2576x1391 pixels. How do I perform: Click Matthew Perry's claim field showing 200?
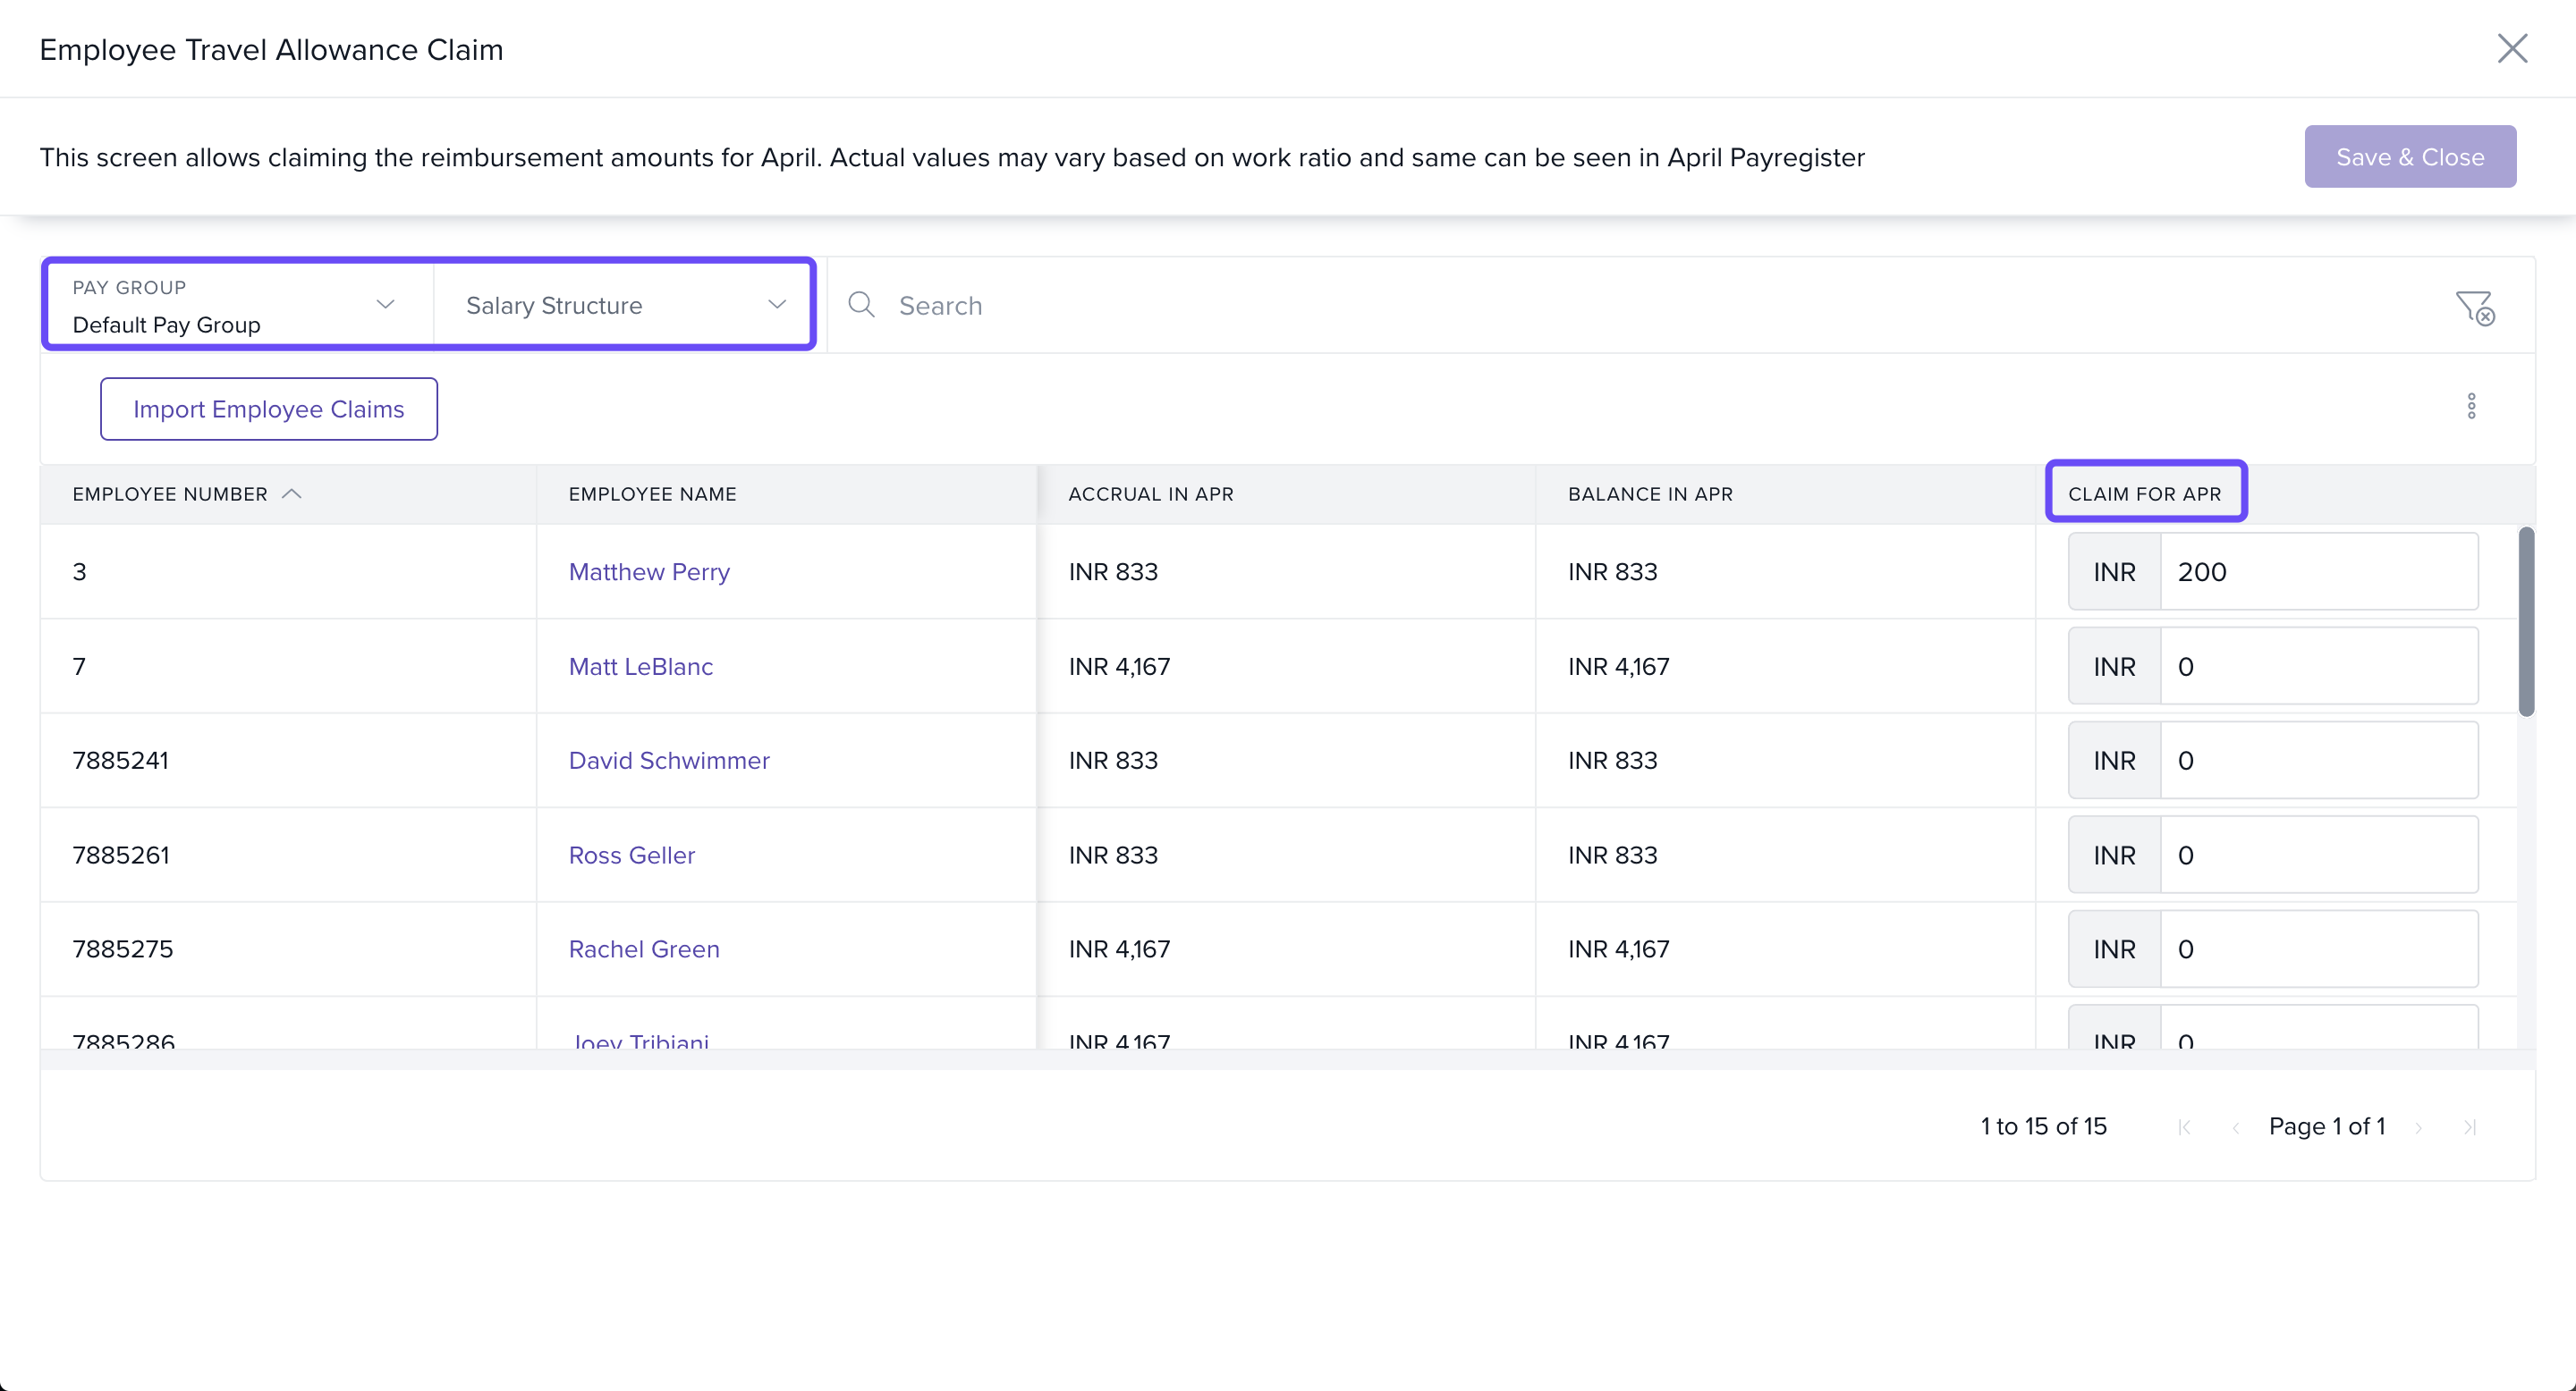(2318, 571)
